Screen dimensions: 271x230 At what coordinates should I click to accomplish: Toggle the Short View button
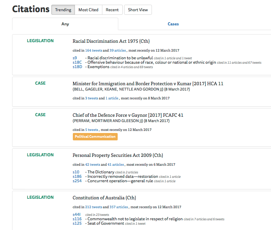point(138,10)
